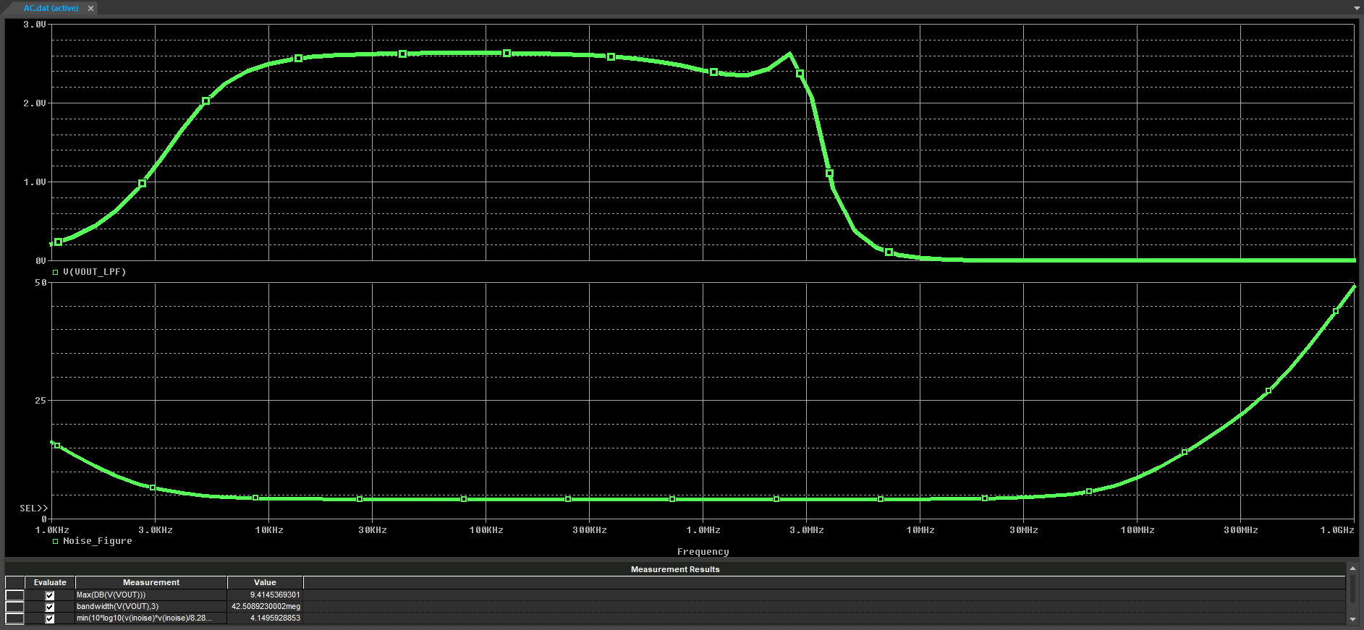Disable evaluation of min(10*log10...) measurement
The image size is (1364, 630).
coord(50,618)
